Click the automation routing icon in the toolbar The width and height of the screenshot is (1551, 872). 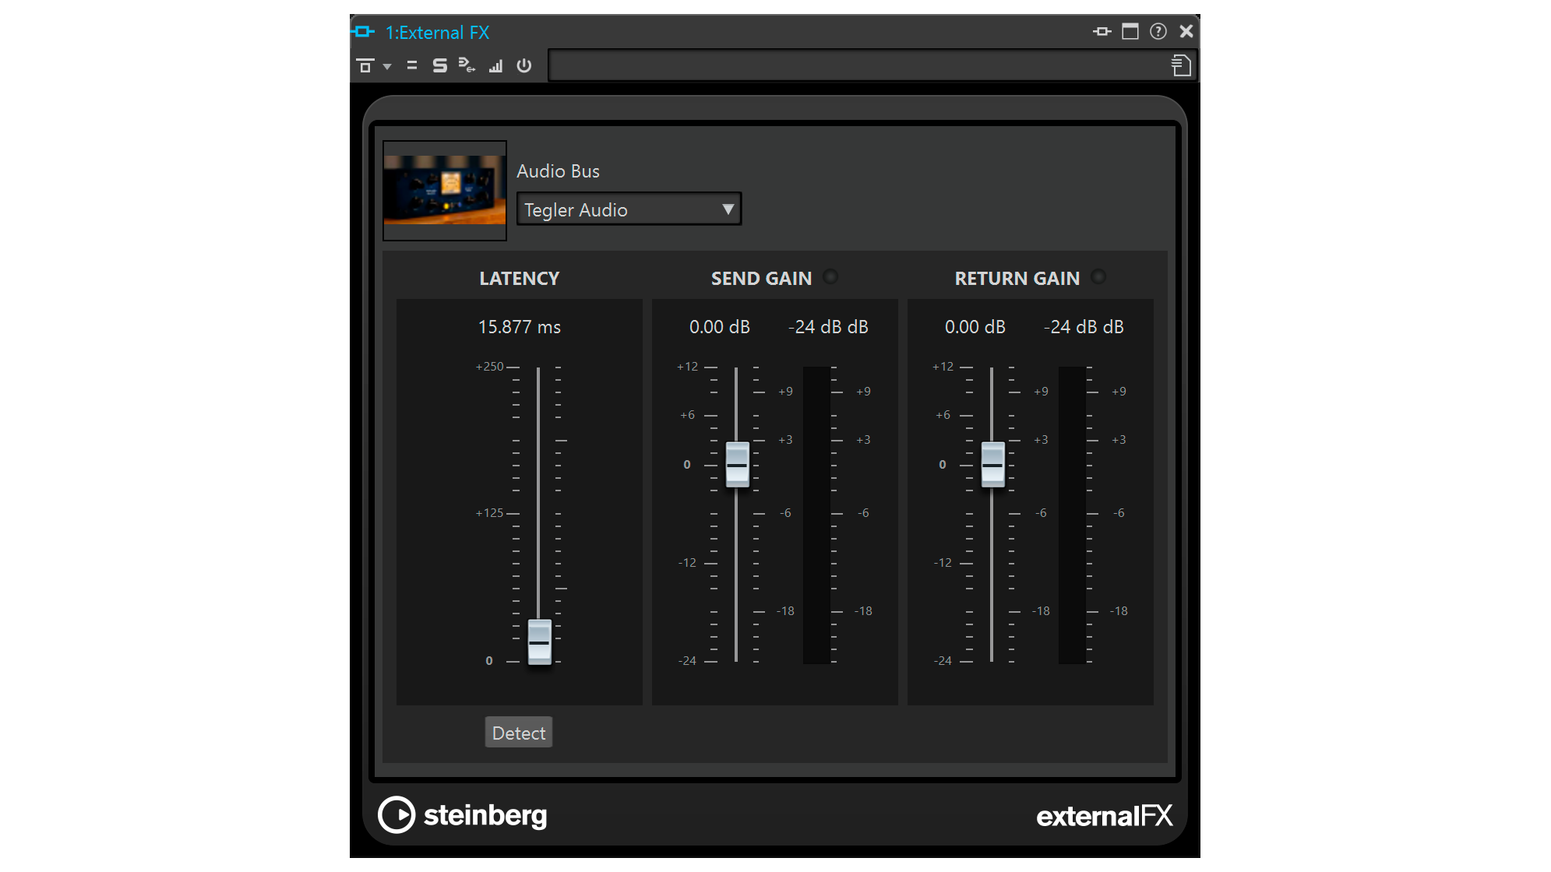(x=467, y=67)
